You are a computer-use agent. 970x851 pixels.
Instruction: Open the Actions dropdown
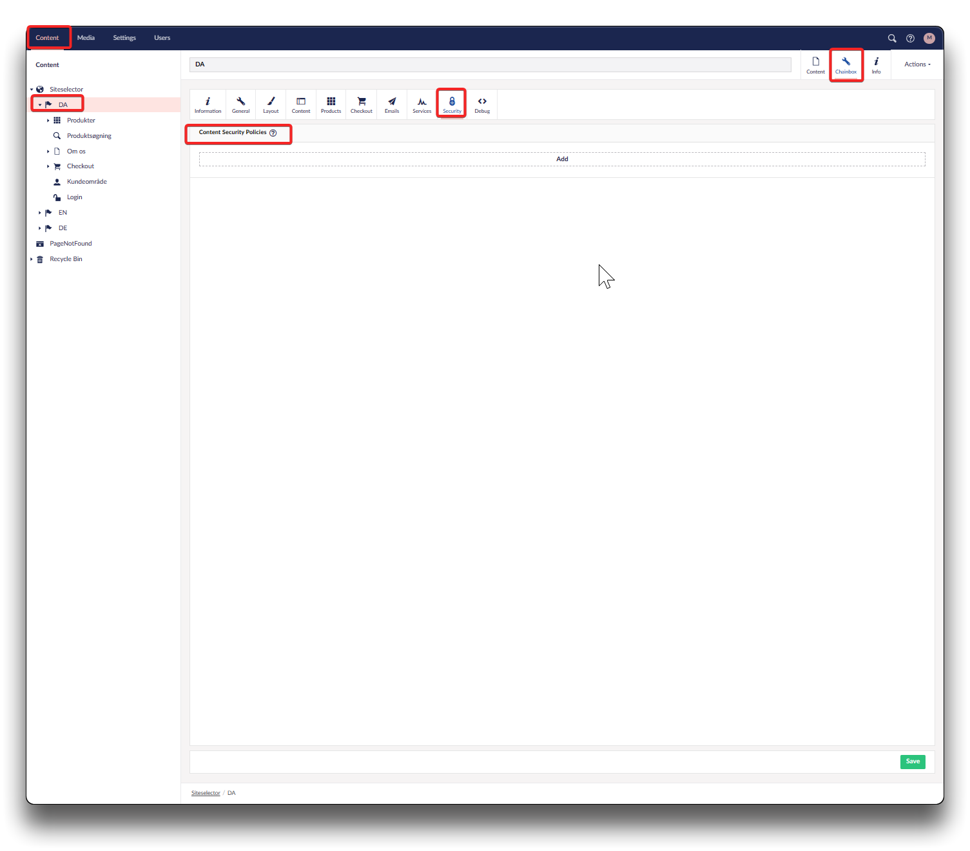[917, 64]
